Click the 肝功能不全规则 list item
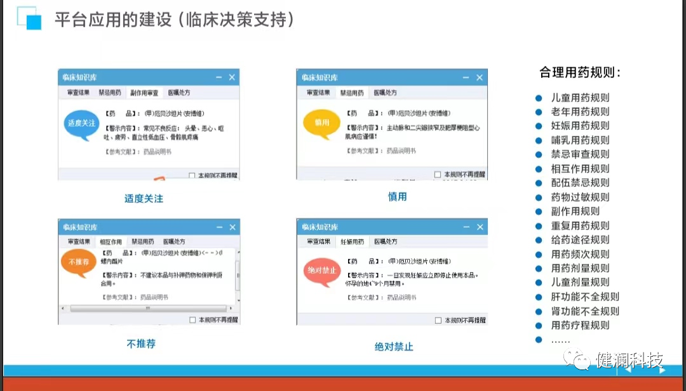This screenshot has width=686, height=391. click(585, 297)
